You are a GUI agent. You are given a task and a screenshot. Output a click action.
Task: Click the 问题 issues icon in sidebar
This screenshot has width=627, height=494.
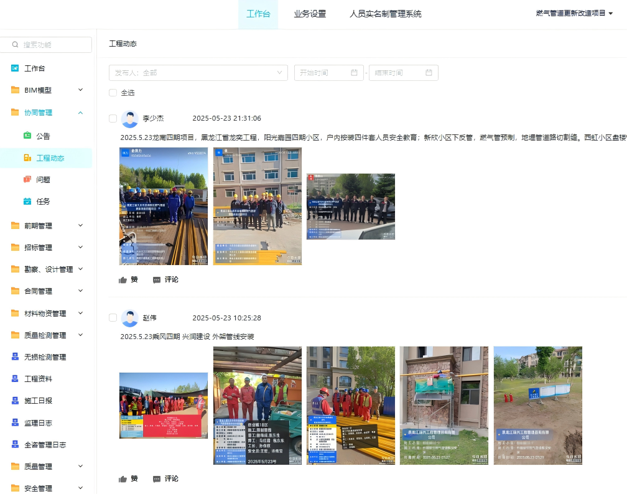click(27, 180)
